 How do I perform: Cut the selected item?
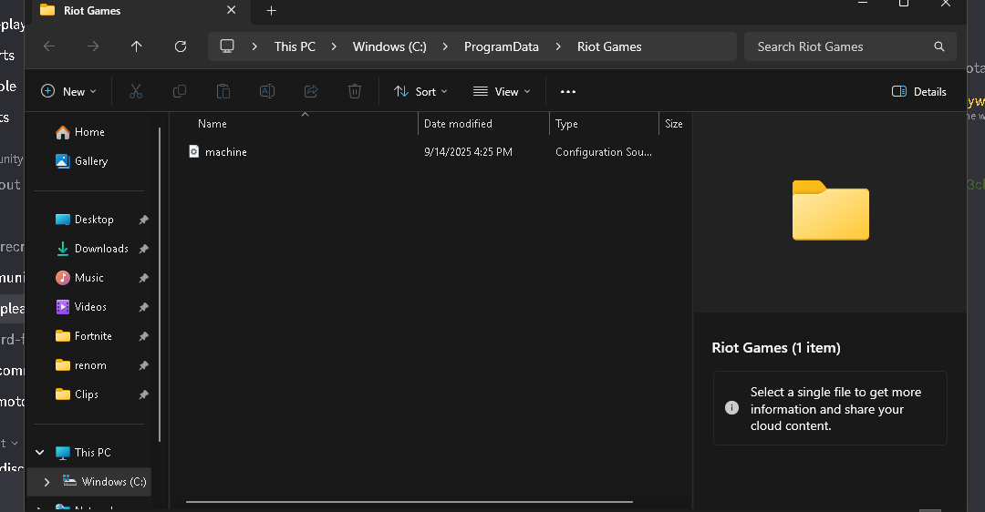coord(136,92)
